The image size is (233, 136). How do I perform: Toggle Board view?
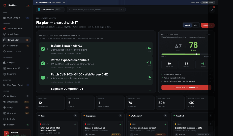tap(187, 25)
